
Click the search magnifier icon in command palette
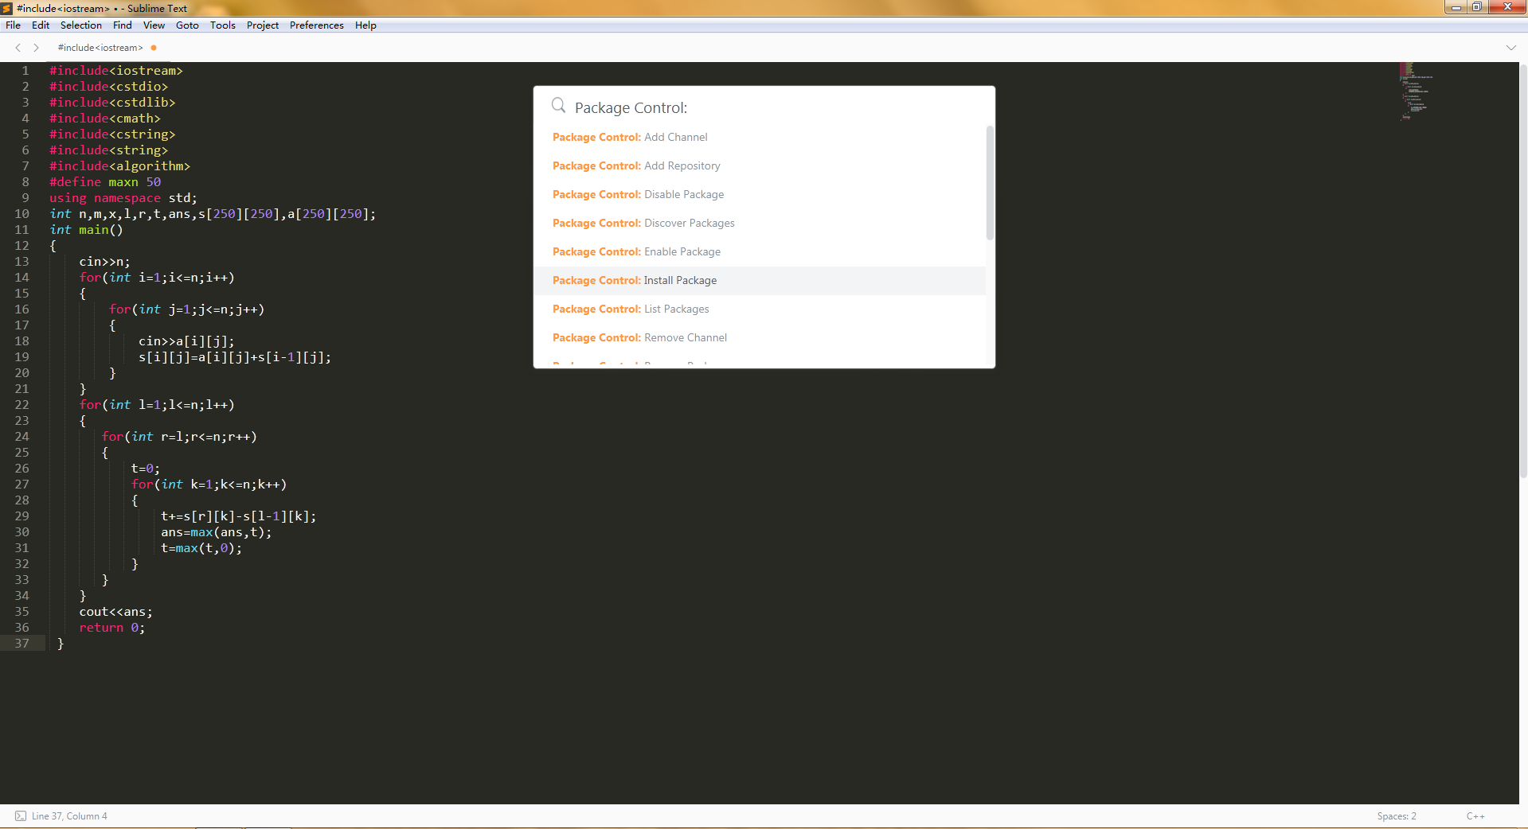(x=558, y=105)
